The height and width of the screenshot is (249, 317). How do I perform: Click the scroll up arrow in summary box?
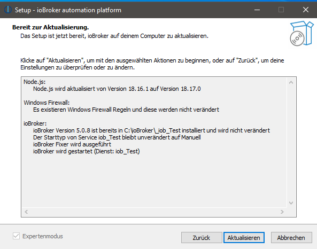point(291,82)
